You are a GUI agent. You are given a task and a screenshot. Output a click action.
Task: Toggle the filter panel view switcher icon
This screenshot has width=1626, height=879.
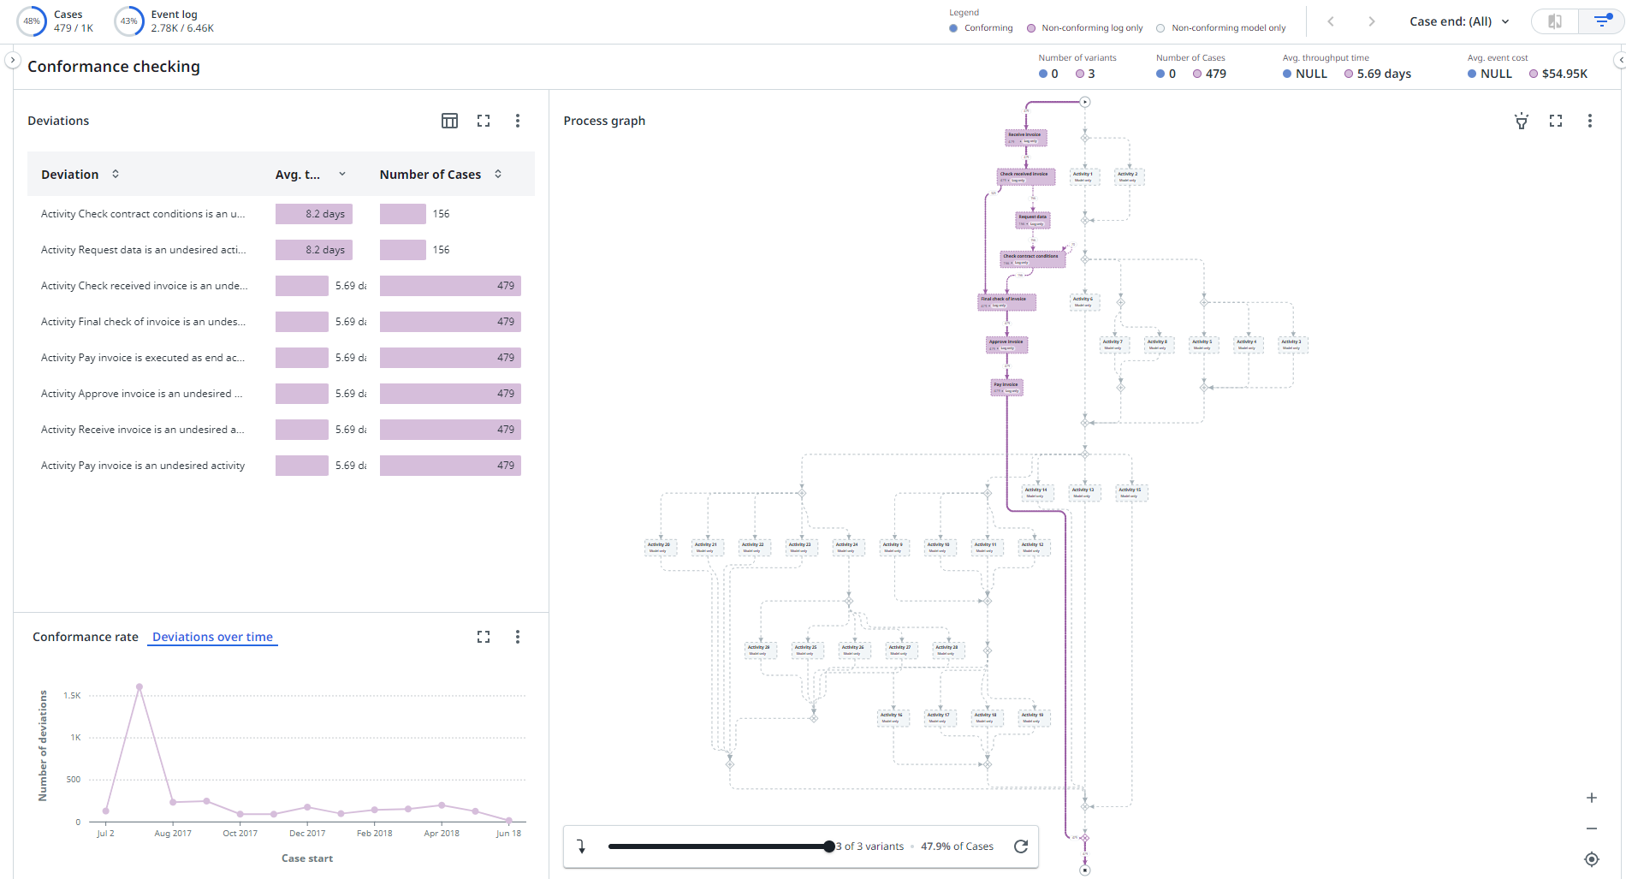click(1553, 21)
